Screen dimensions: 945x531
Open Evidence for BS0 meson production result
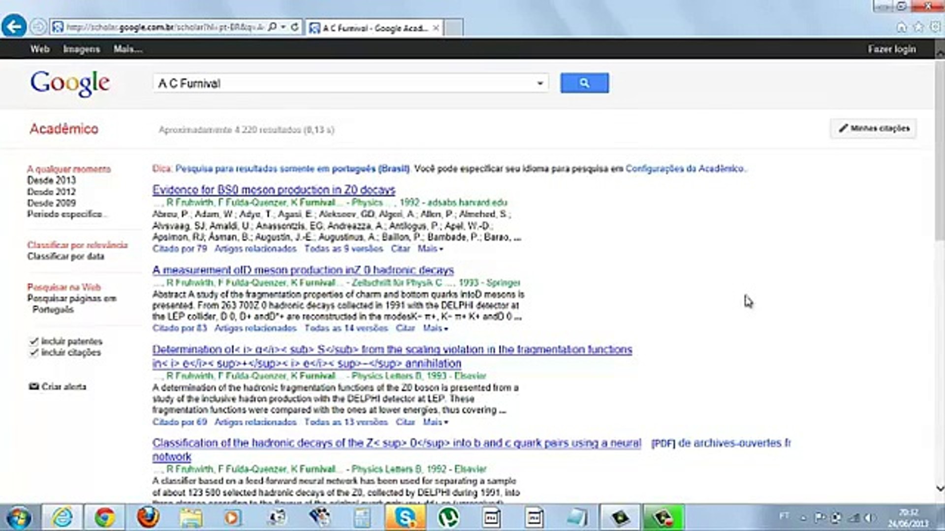click(274, 190)
